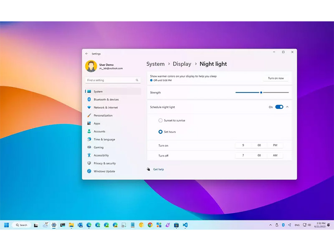This screenshot has height=251, width=334.
Task: Select the Sunset to sunrise option
Action: [160, 120]
